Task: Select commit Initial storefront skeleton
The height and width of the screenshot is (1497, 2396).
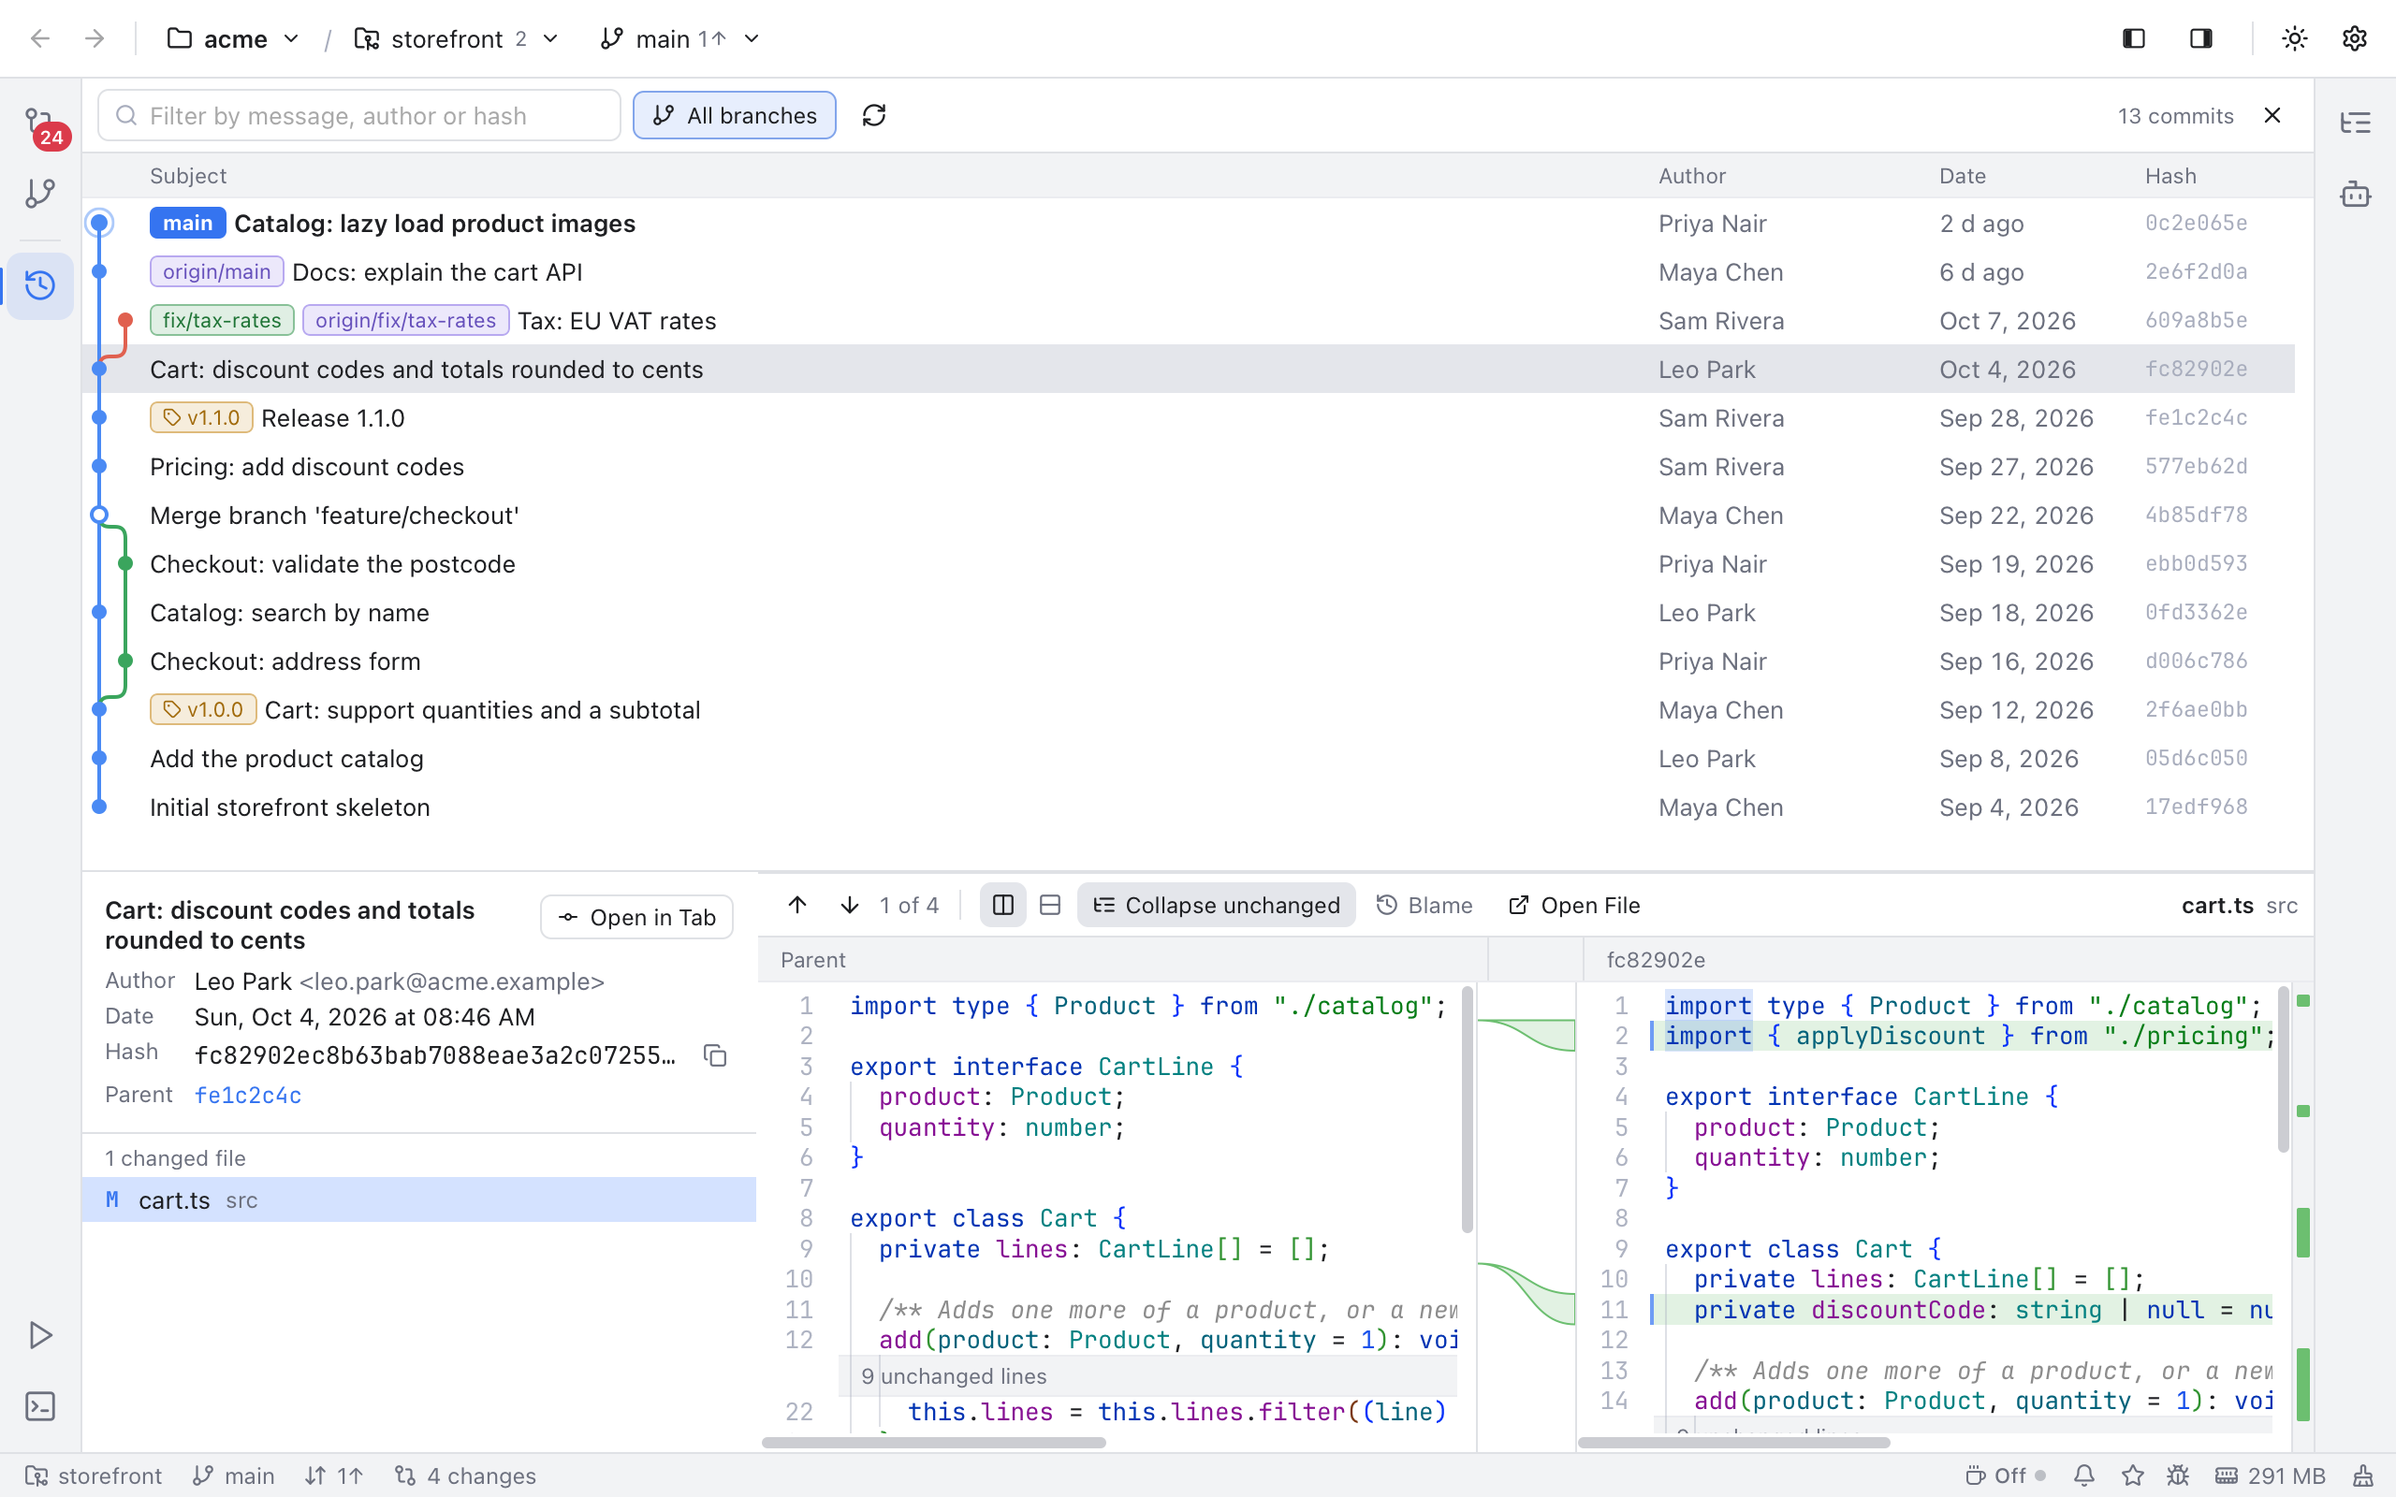Action: 1188,807
